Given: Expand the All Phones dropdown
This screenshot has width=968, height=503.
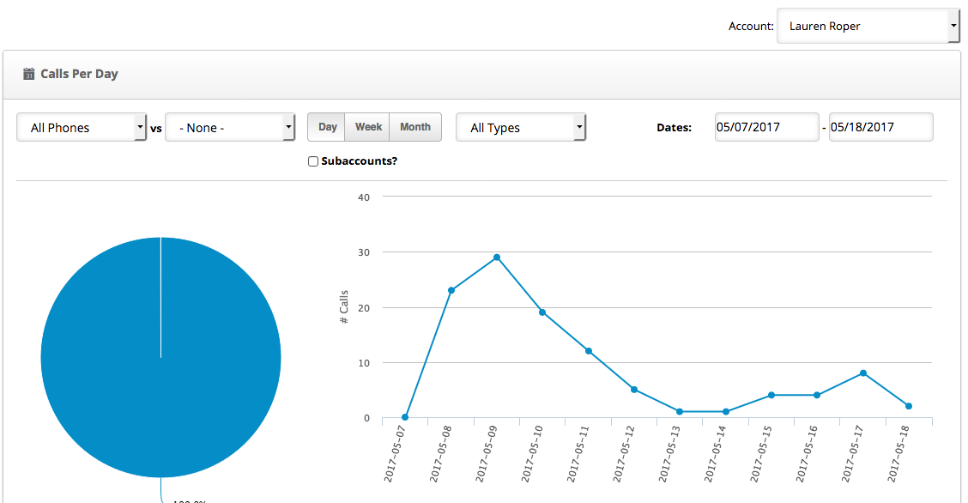Looking at the screenshot, I should [x=82, y=128].
